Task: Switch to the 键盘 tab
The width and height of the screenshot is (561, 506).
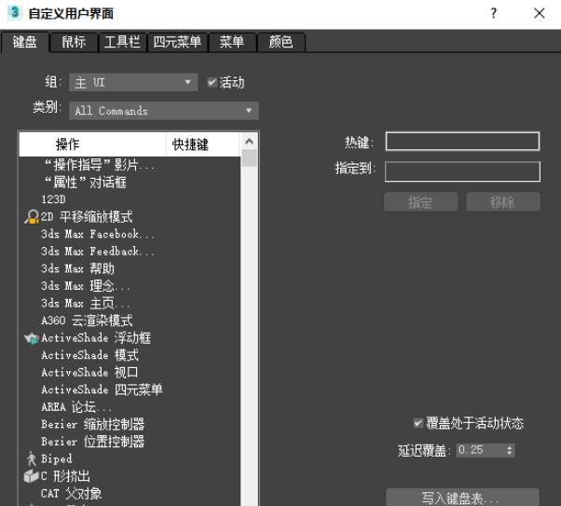Action: pos(24,42)
